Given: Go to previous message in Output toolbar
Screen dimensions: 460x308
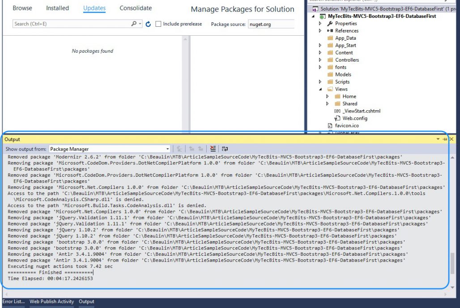Looking at the screenshot, I should point(192,149).
